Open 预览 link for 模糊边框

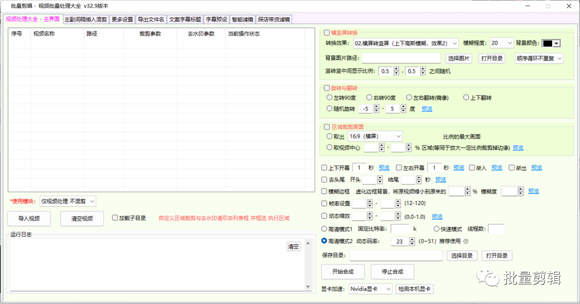click(x=533, y=191)
